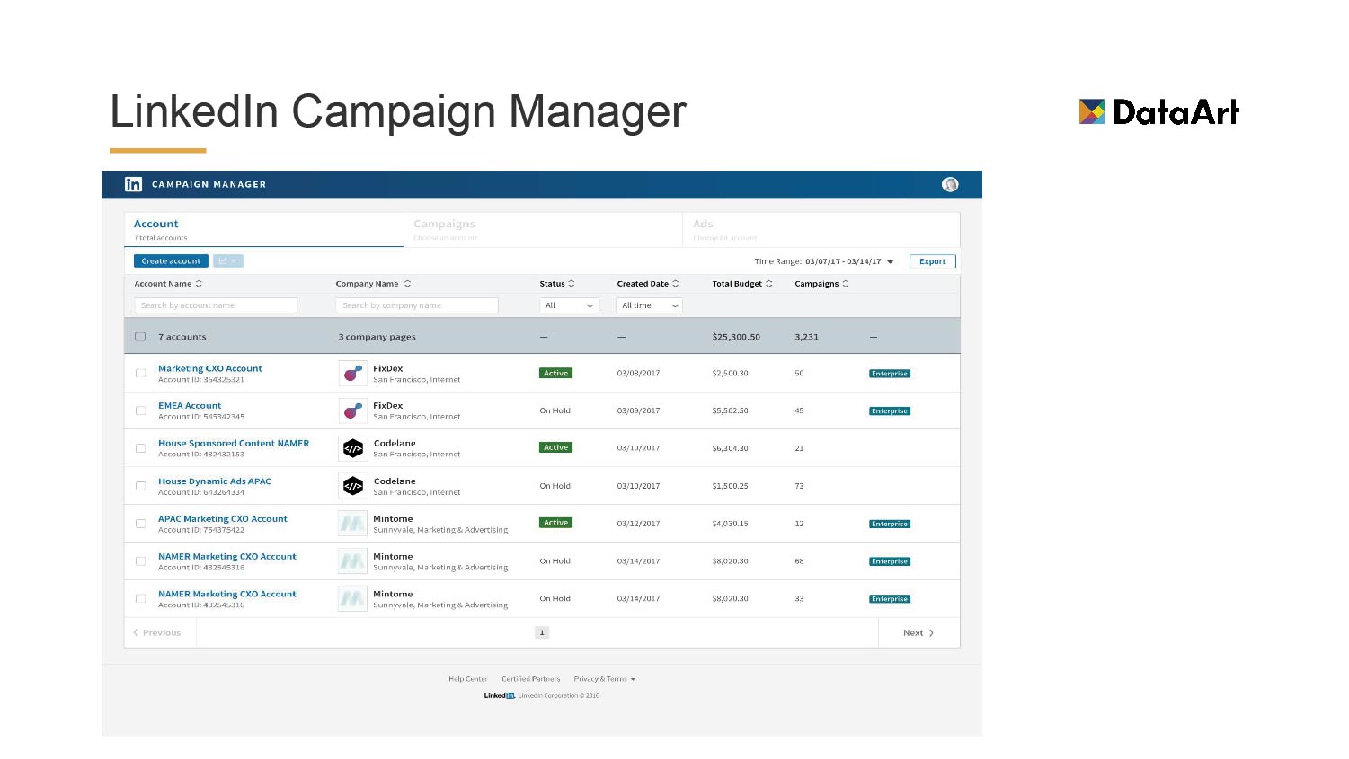Click the LinkedIn footer logo
This screenshot has width=1349, height=759.
coord(499,695)
